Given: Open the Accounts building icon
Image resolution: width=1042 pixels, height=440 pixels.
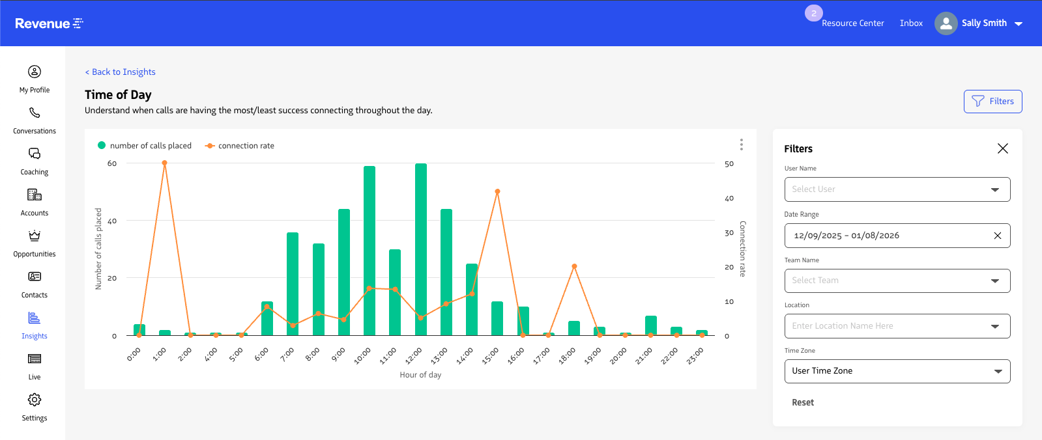Looking at the screenshot, I should [x=35, y=195].
